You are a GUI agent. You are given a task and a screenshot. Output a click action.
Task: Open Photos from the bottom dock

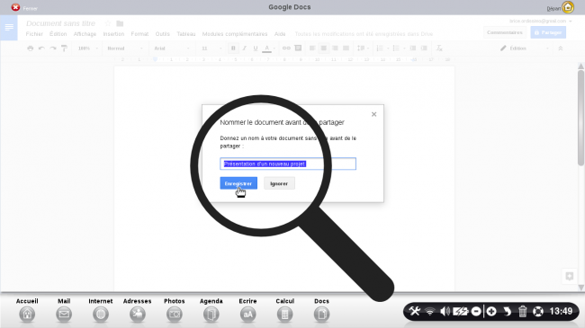pos(175,315)
